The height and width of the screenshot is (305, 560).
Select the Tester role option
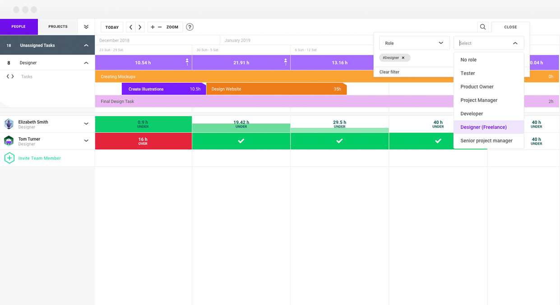(x=489, y=73)
